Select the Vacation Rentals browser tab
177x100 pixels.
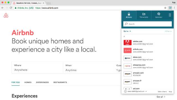pos(29,3)
